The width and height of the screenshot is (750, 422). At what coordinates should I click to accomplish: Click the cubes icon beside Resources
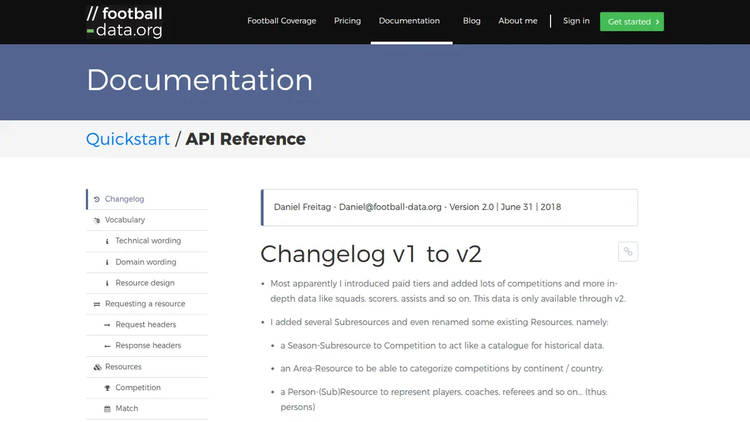tap(97, 367)
